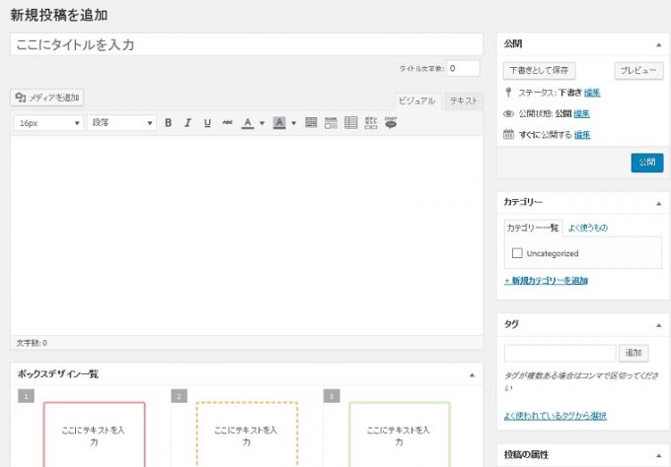671x467 pixels.
Task: Click the + 新規カテゴリーを追加 link
Action: 546,281
